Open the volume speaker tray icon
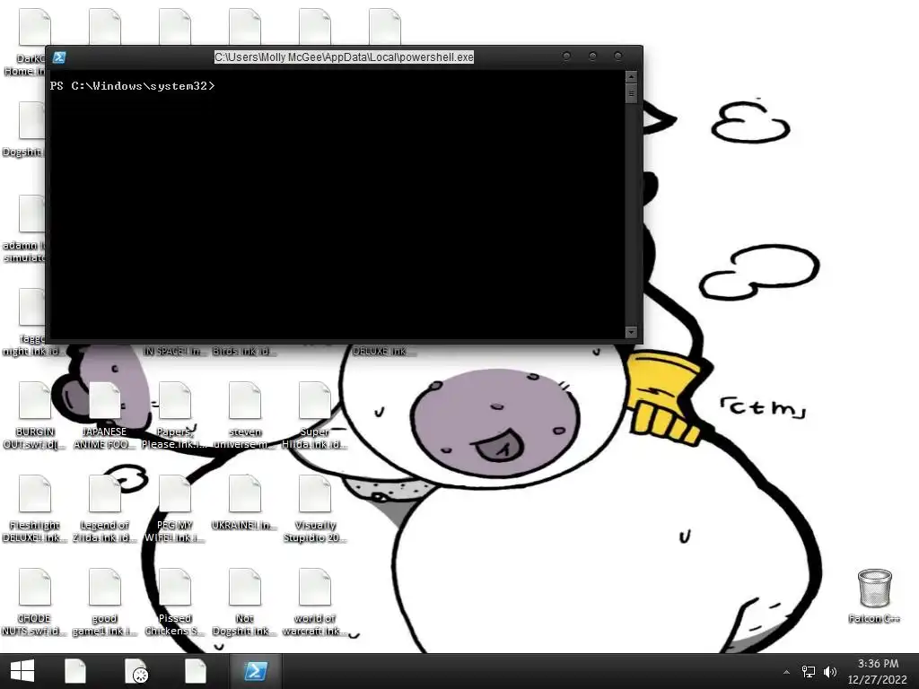 click(x=830, y=672)
